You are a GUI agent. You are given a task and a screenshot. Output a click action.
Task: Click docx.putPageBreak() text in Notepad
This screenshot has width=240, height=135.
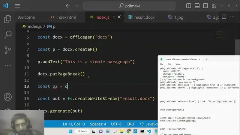coord(172,110)
